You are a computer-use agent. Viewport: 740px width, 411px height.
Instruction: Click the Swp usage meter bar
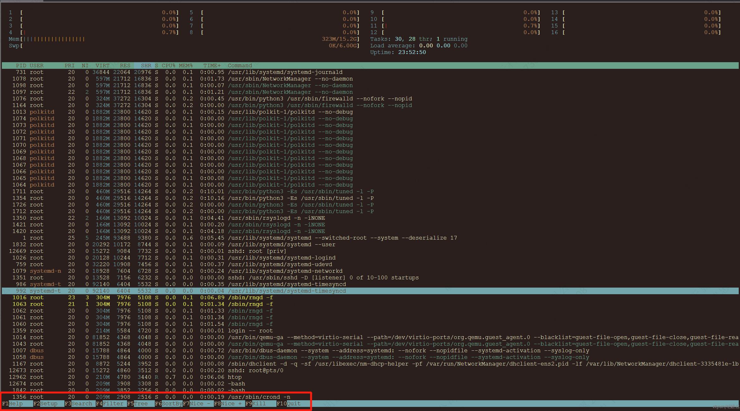point(184,46)
